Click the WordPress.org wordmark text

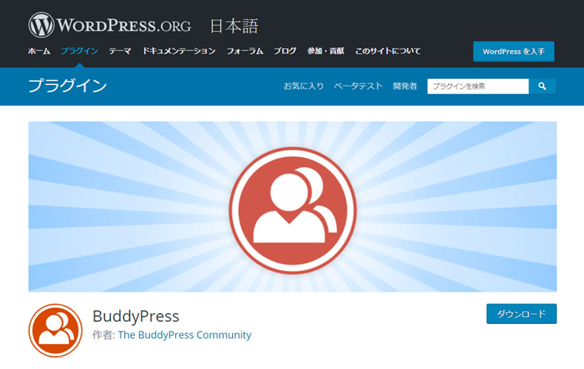point(123,26)
